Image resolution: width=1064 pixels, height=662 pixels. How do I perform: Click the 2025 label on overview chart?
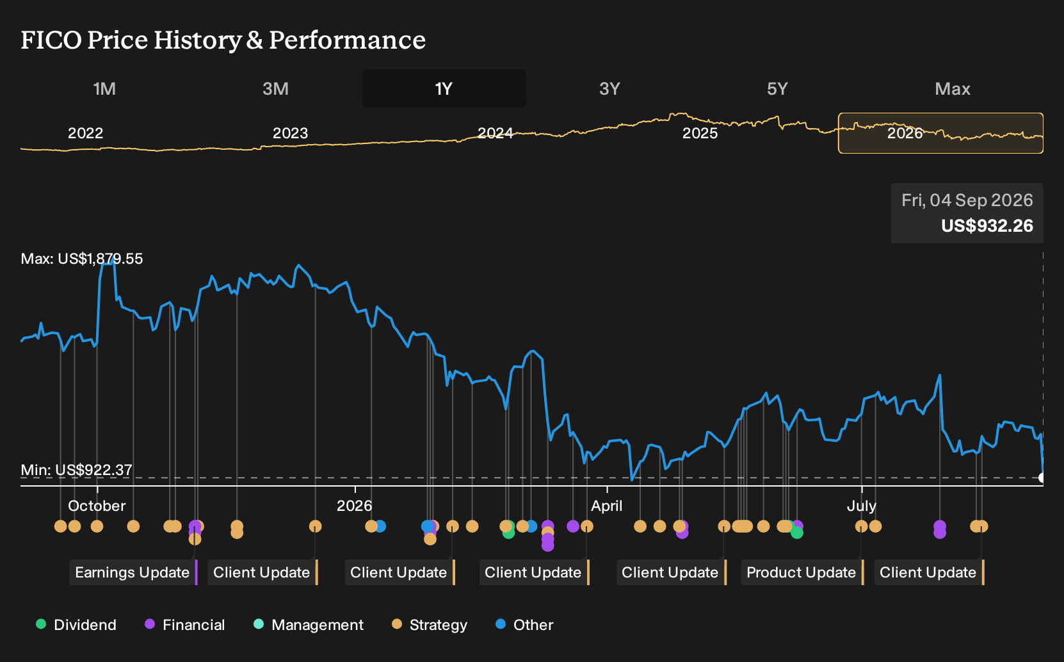tap(700, 133)
